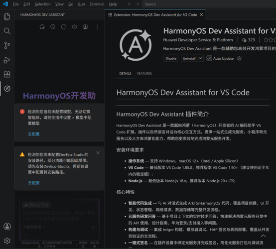276x249 pixels.
Task: Click the HarmonyOS Dev Assistant 插件简介 heading
Action: tap(162, 114)
